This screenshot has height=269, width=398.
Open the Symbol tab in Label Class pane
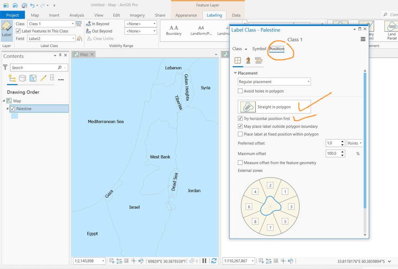click(x=259, y=49)
